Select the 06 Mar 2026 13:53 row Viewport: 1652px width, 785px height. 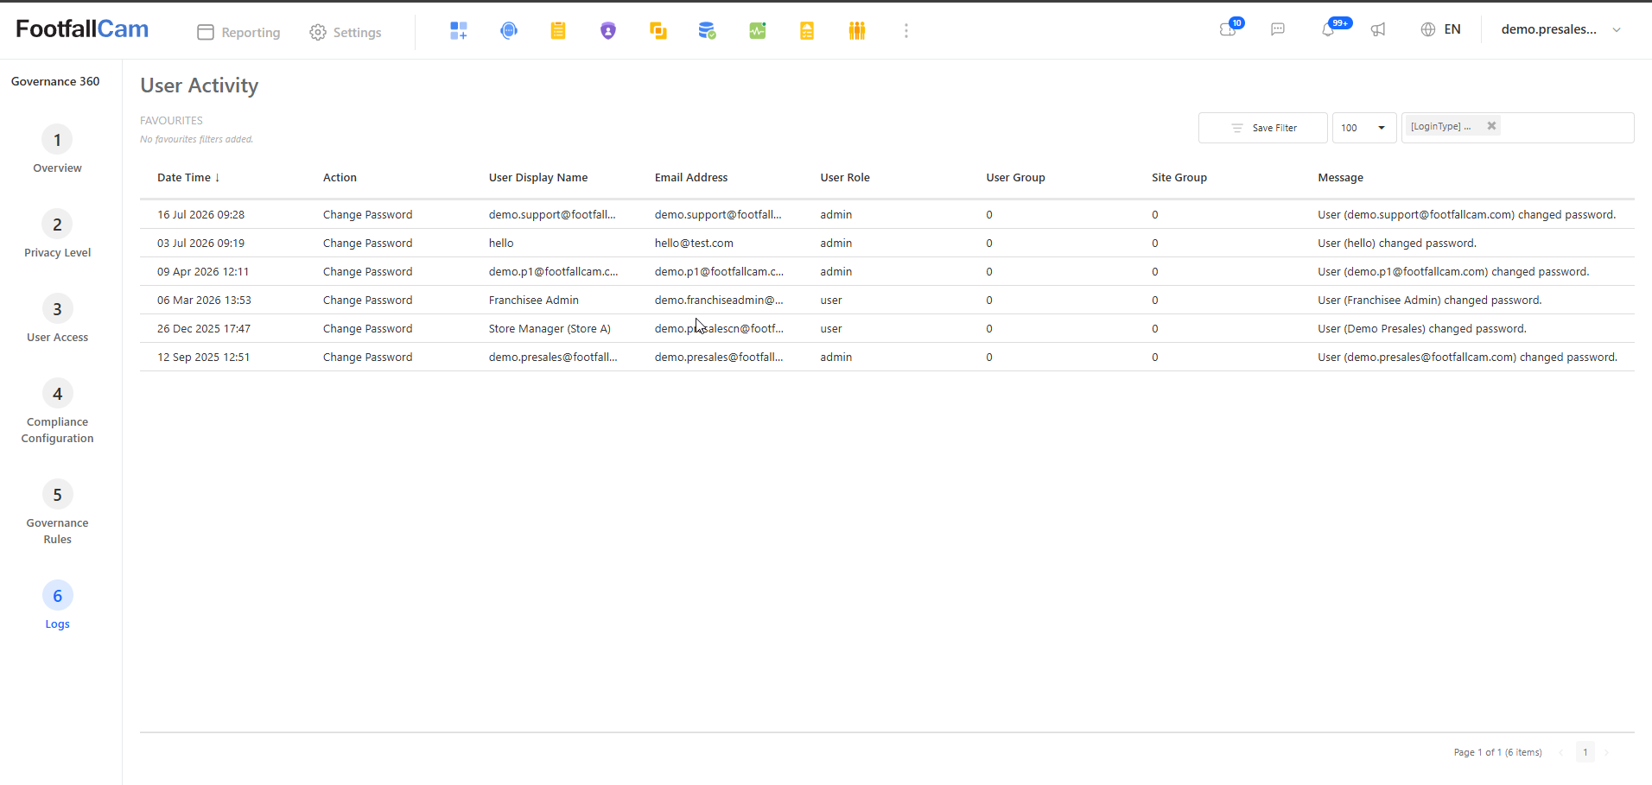[886, 301]
